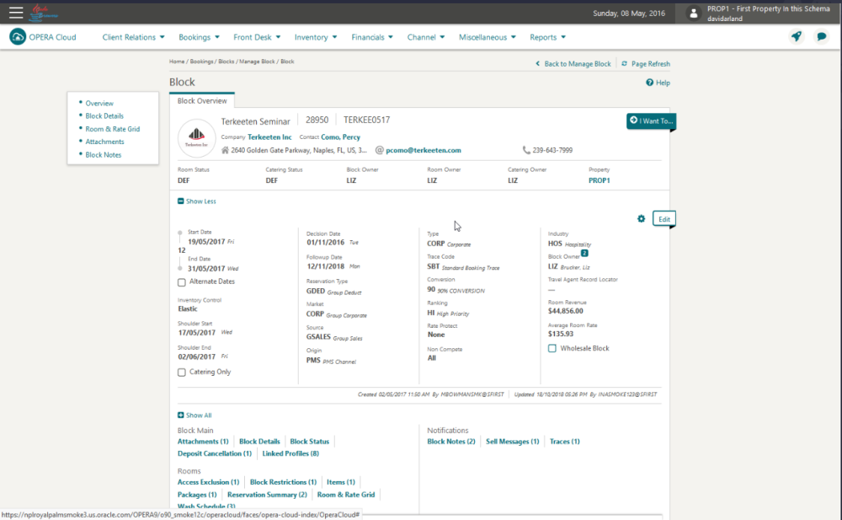Open the Block Restrictions (1) link
The height and width of the screenshot is (520, 842).
pos(283,482)
